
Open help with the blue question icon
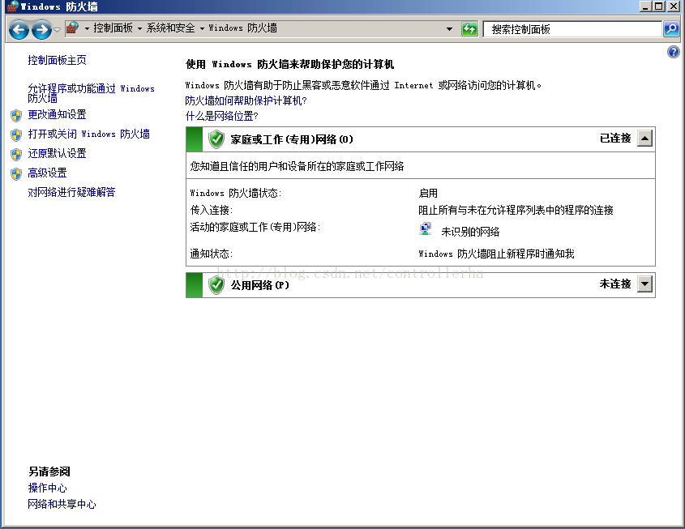pyautogui.click(x=674, y=52)
